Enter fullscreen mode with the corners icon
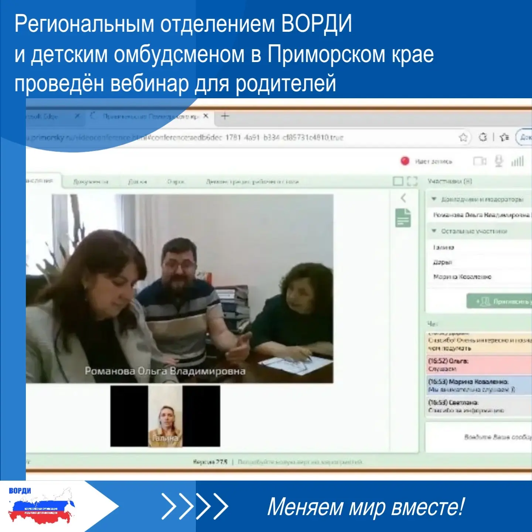The height and width of the screenshot is (532, 532). point(412,181)
